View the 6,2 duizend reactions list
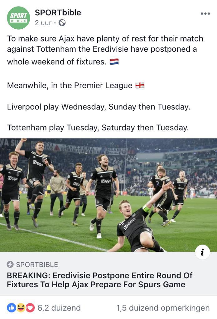The height and width of the screenshot is (319, 217). pos(59,308)
